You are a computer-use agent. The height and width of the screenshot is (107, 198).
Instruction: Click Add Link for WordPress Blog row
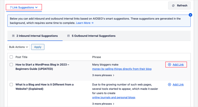pyautogui.click(x=178, y=65)
